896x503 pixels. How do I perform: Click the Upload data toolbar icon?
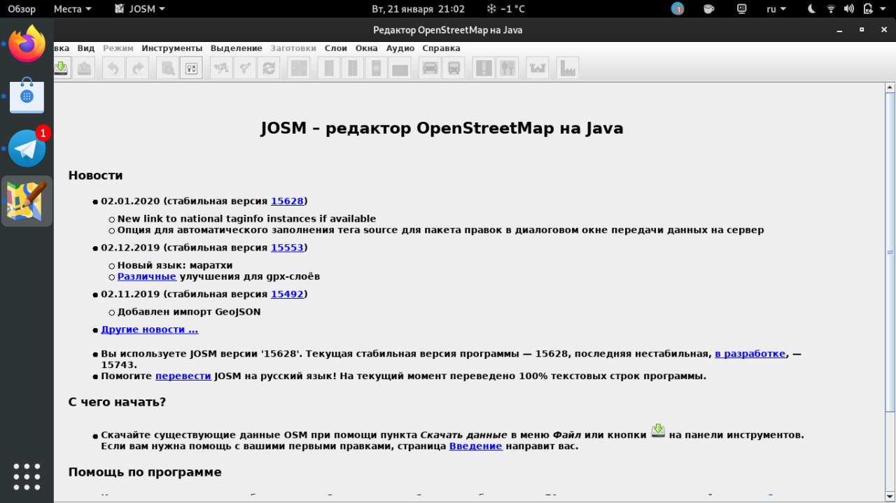pyautogui.click(x=84, y=68)
